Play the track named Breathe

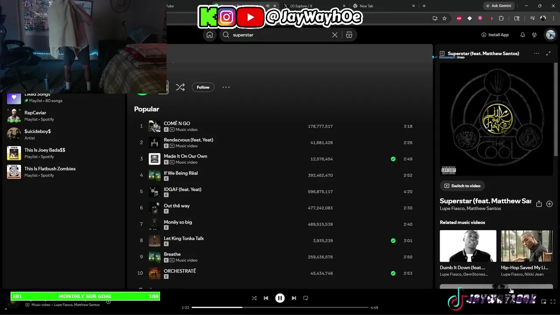(172, 254)
